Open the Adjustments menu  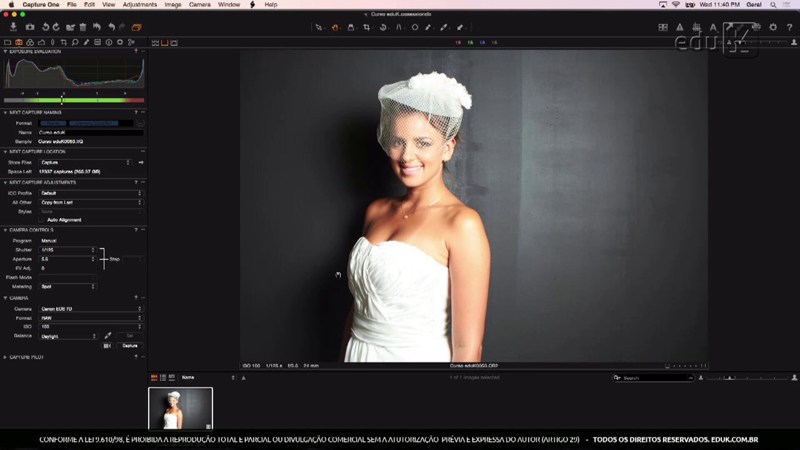tap(140, 5)
